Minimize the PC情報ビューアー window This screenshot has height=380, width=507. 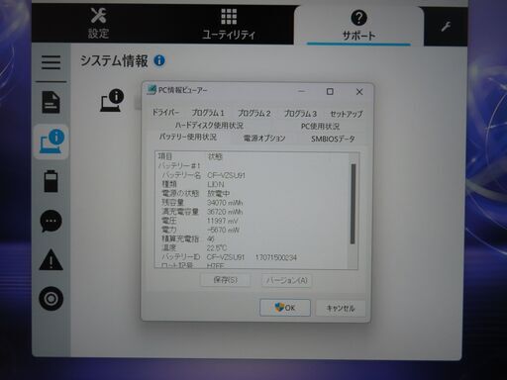301,91
